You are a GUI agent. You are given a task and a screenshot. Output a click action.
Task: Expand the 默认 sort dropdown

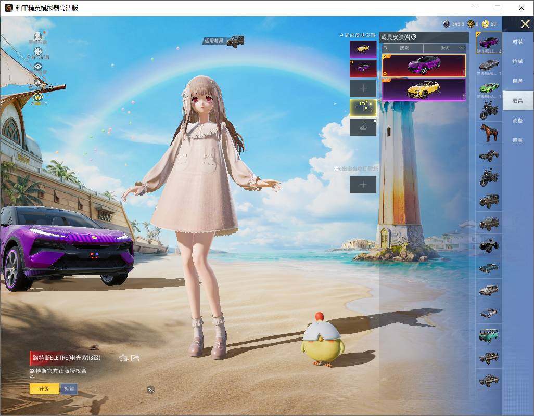click(445, 48)
